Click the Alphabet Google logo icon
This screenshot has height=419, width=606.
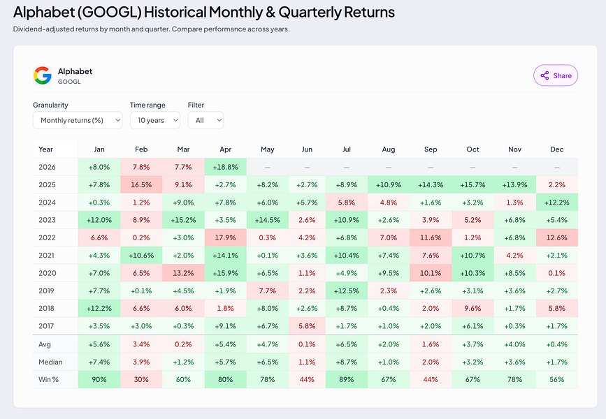(43, 75)
